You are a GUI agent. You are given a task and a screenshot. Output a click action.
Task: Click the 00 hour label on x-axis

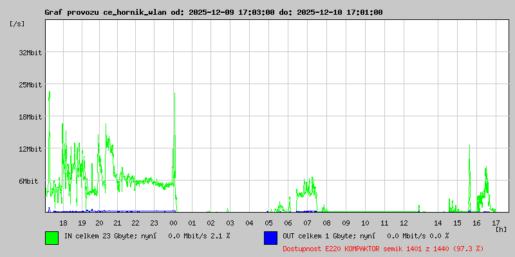(x=173, y=223)
